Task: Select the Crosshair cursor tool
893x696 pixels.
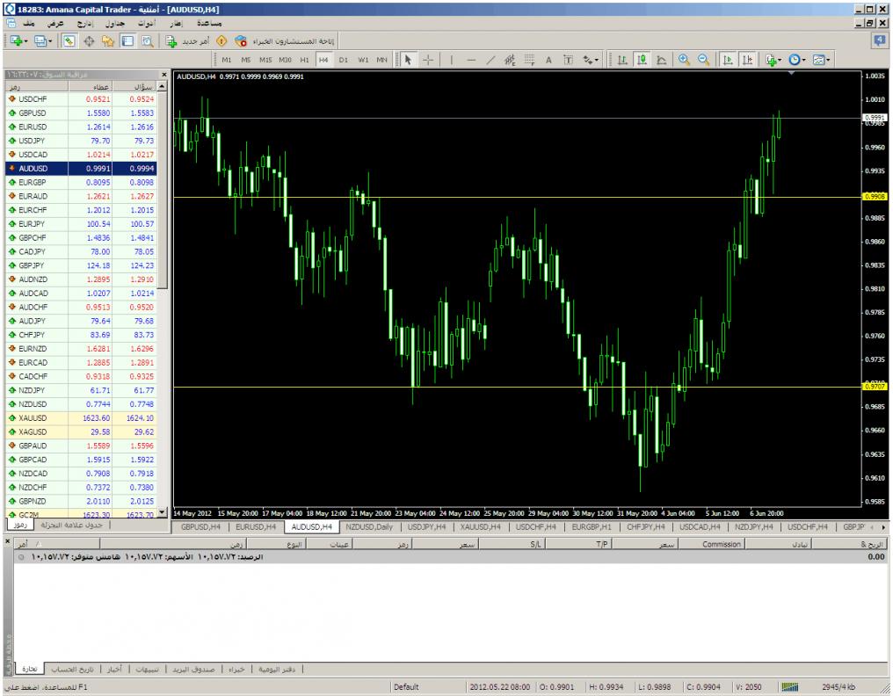Action: (x=428, y=59)
